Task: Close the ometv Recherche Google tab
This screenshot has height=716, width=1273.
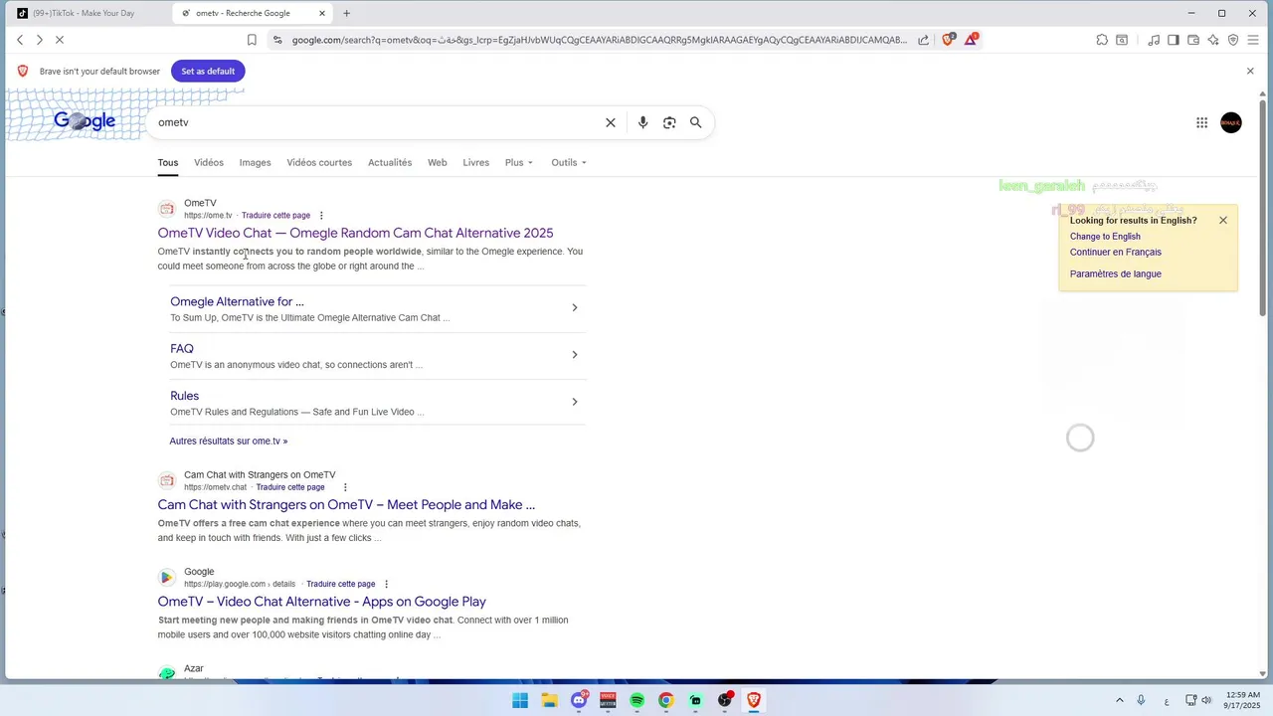Action: tap(322, 13)
